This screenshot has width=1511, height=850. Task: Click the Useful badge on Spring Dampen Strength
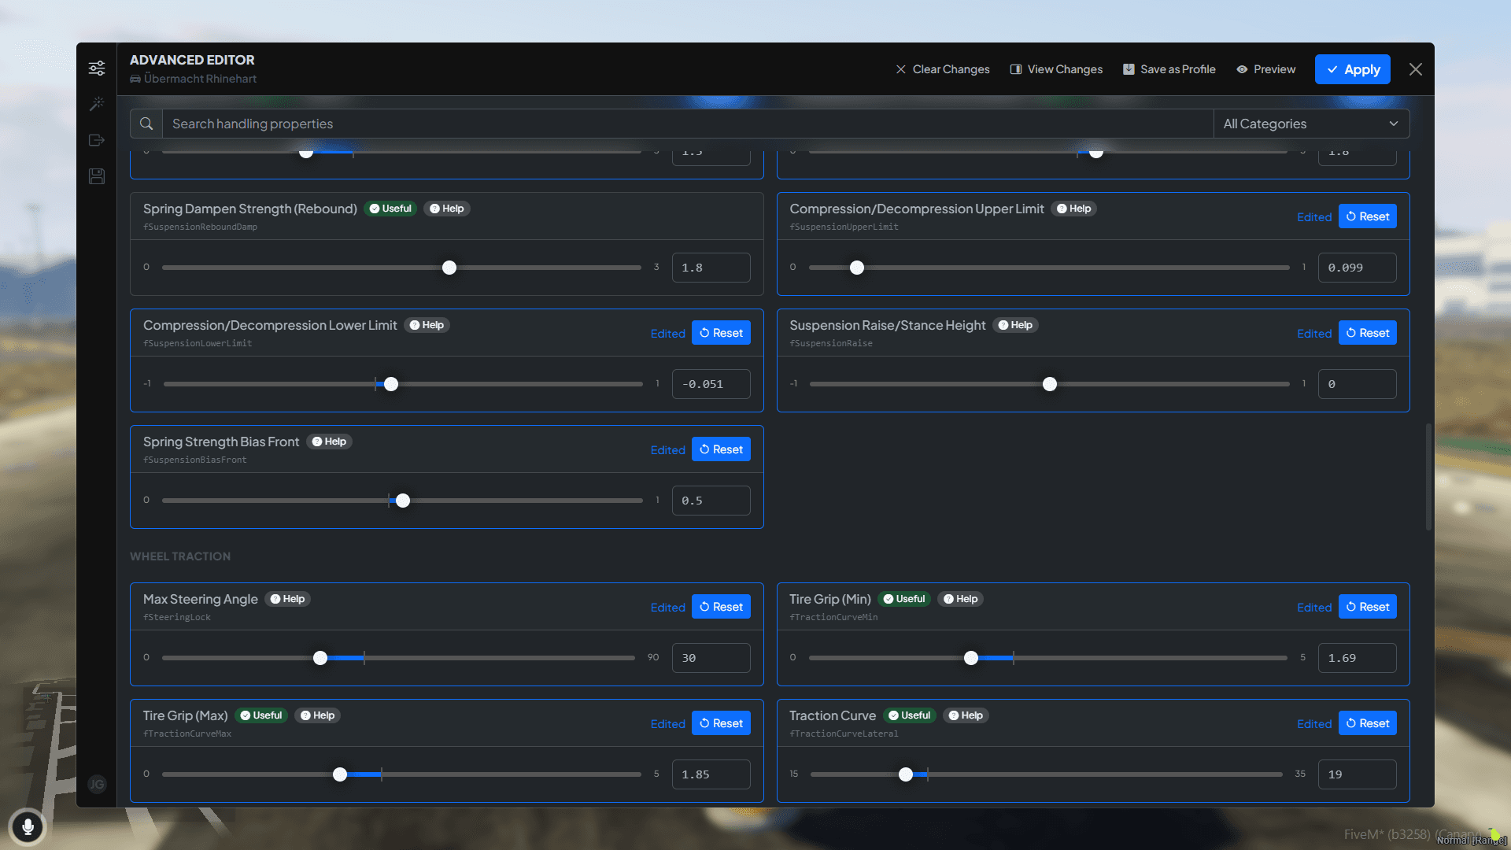point(390,209)
